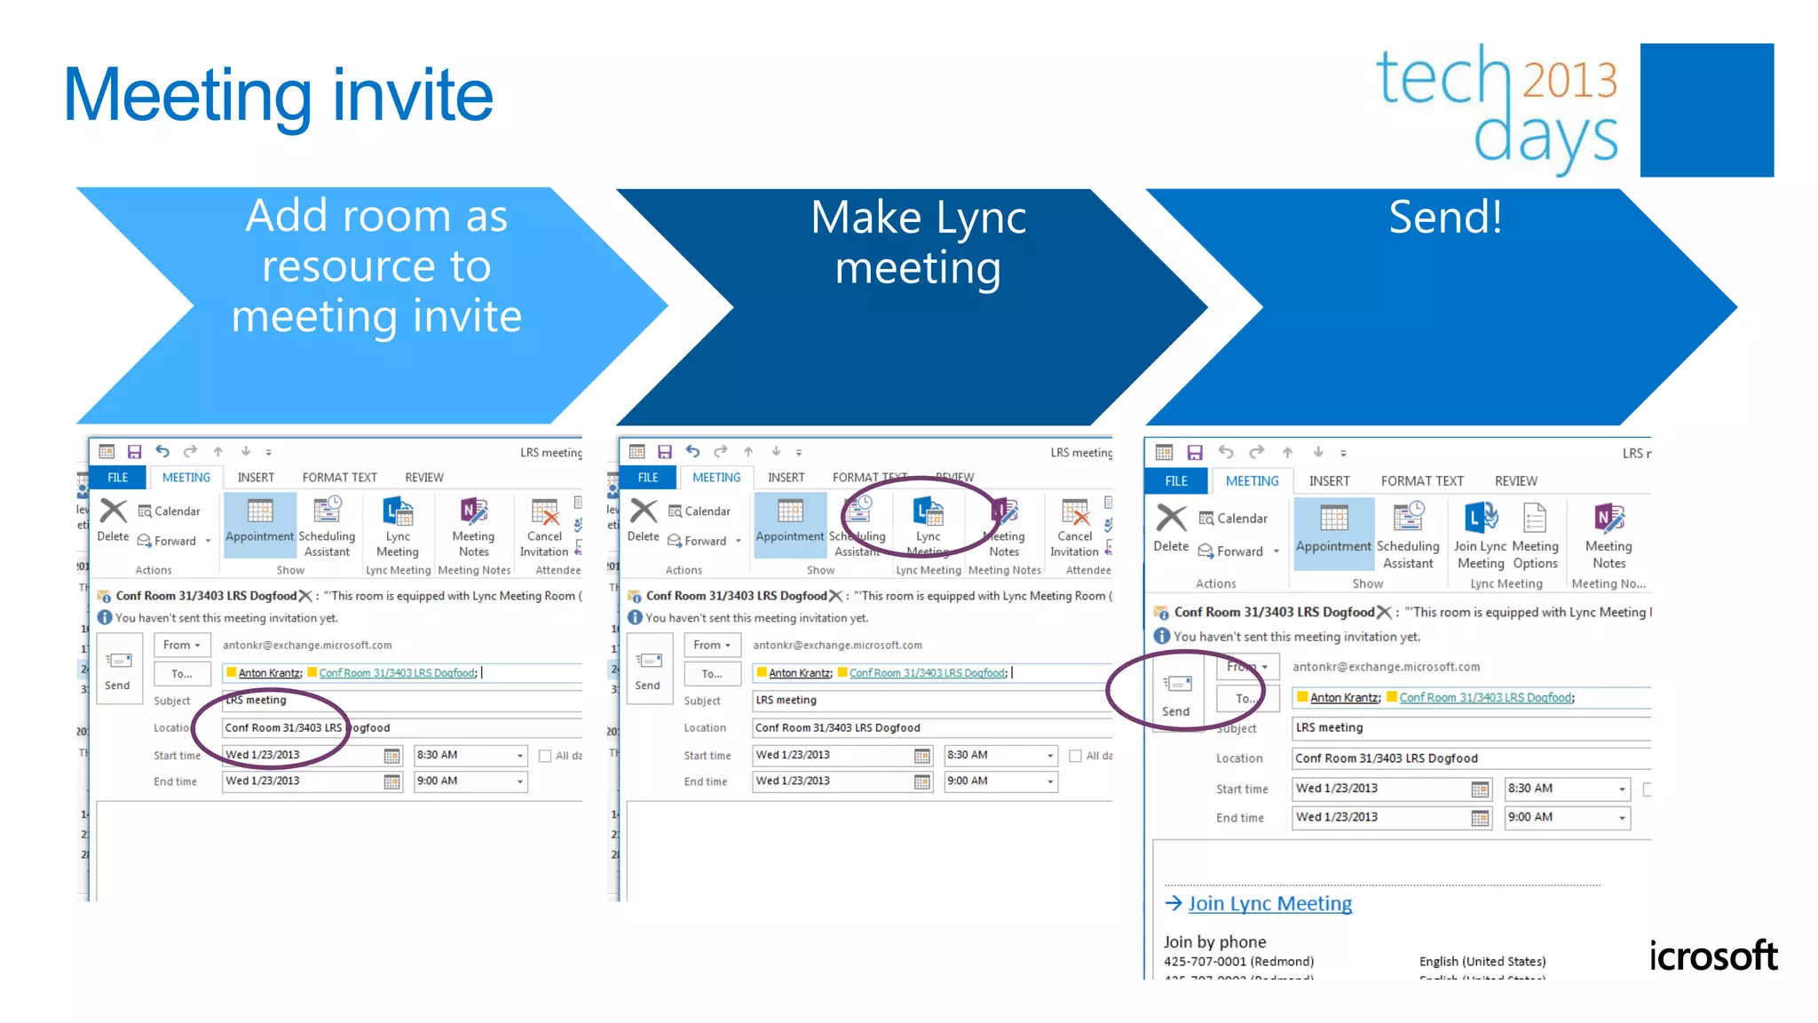Open Calendar button in Add room screenshot
Viewport: 1818px width, 1023px height.
(x=169, y=511)
